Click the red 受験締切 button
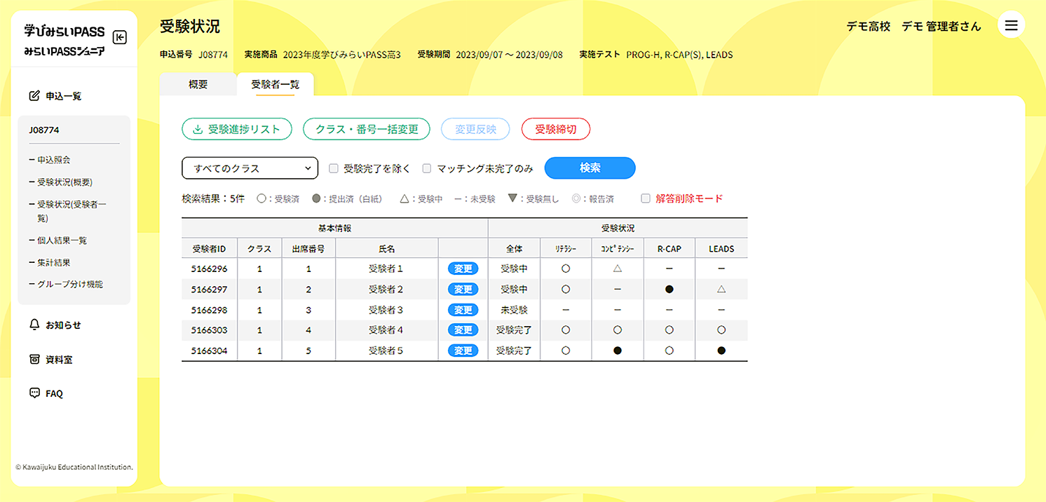This screenshot has height=502, width=1046. [x=555, y=129]
